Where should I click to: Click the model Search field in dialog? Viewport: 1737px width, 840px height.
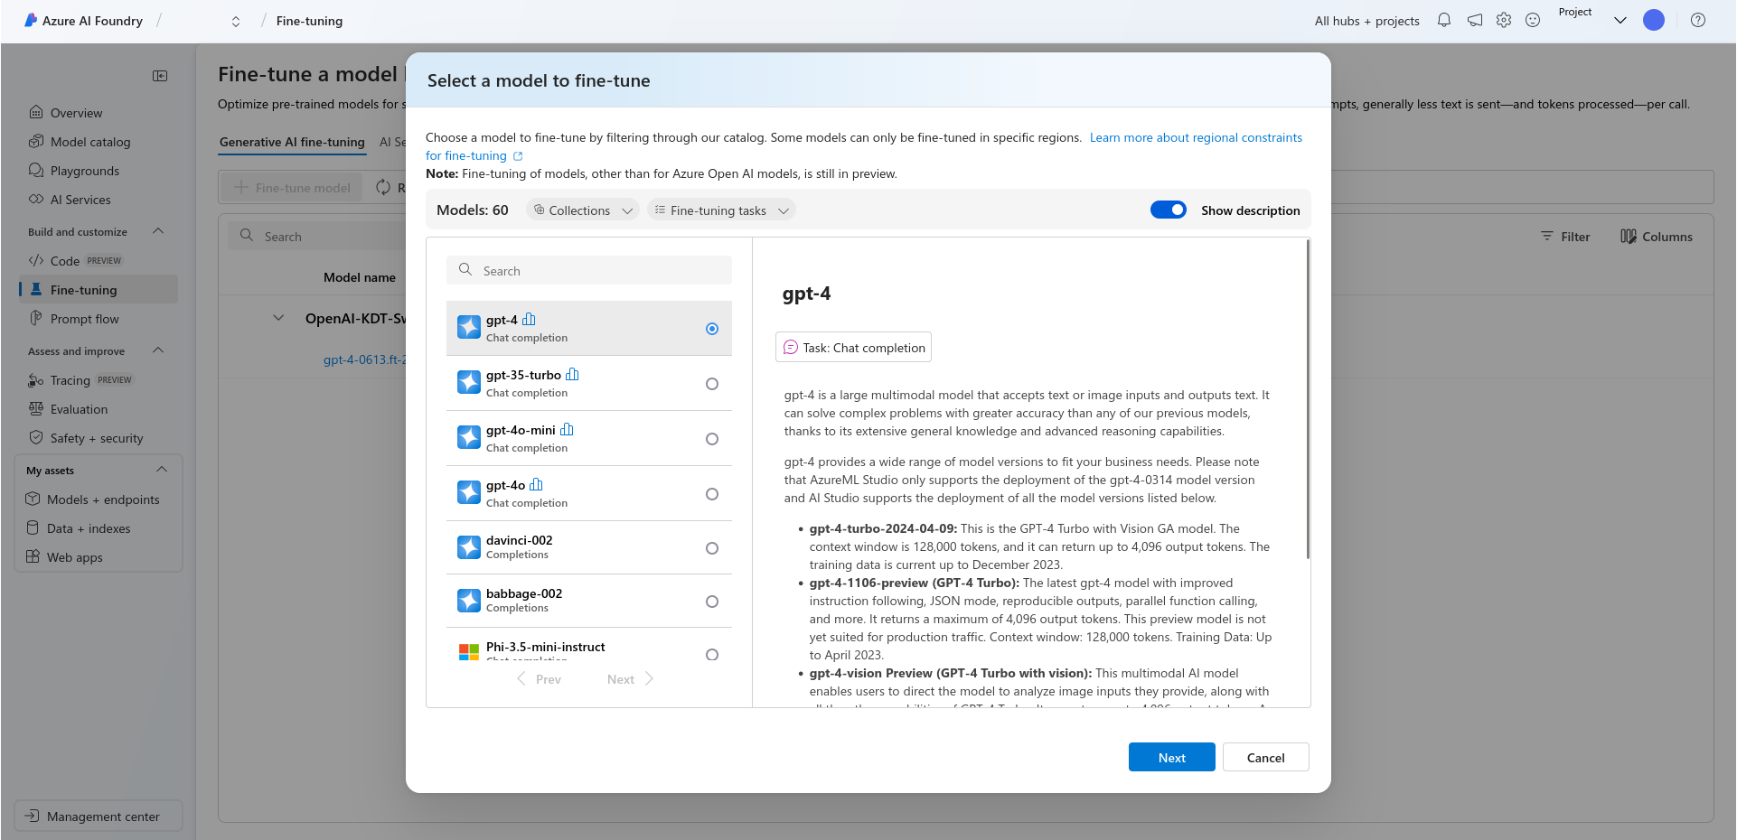coord(589,270)
